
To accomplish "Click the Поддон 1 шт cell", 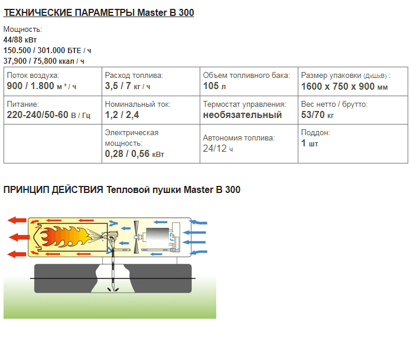I will (352, 139).
